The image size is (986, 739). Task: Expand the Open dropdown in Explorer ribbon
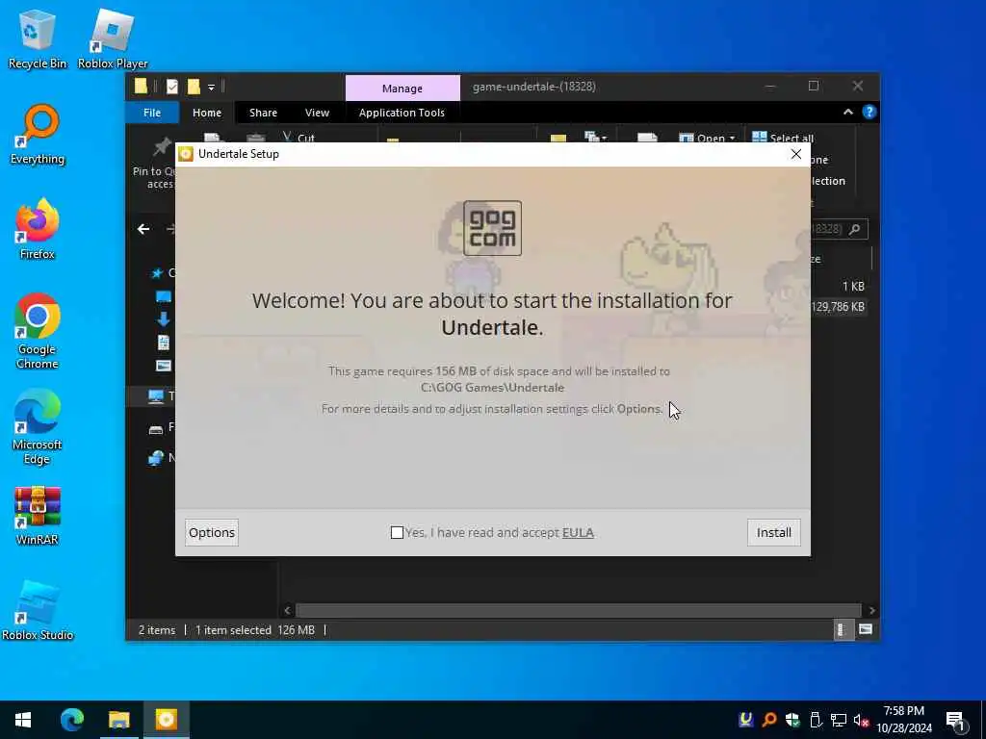[x=732, y=139]
